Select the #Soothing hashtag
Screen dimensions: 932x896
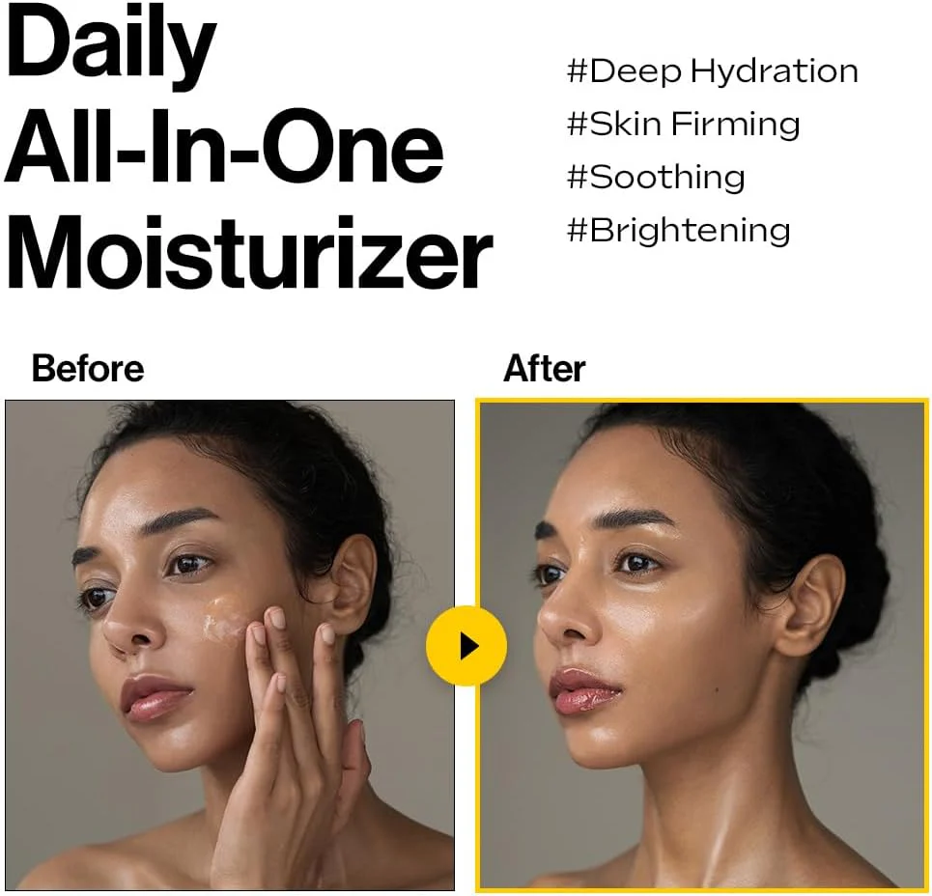(x=656, y=177)
